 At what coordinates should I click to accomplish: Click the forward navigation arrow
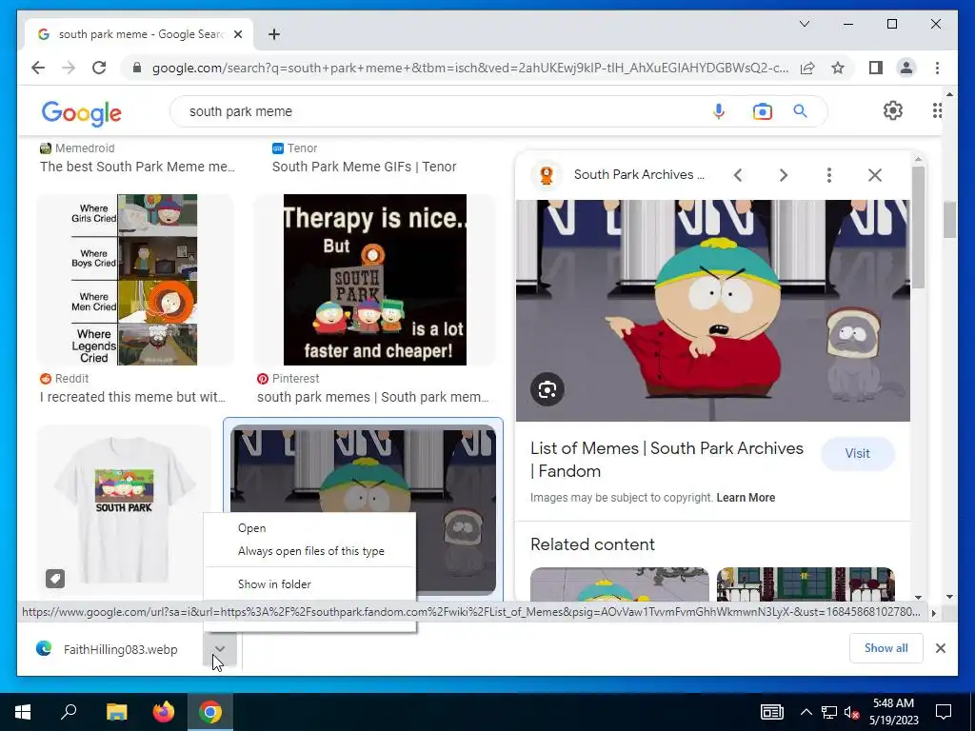pos(69,68)
